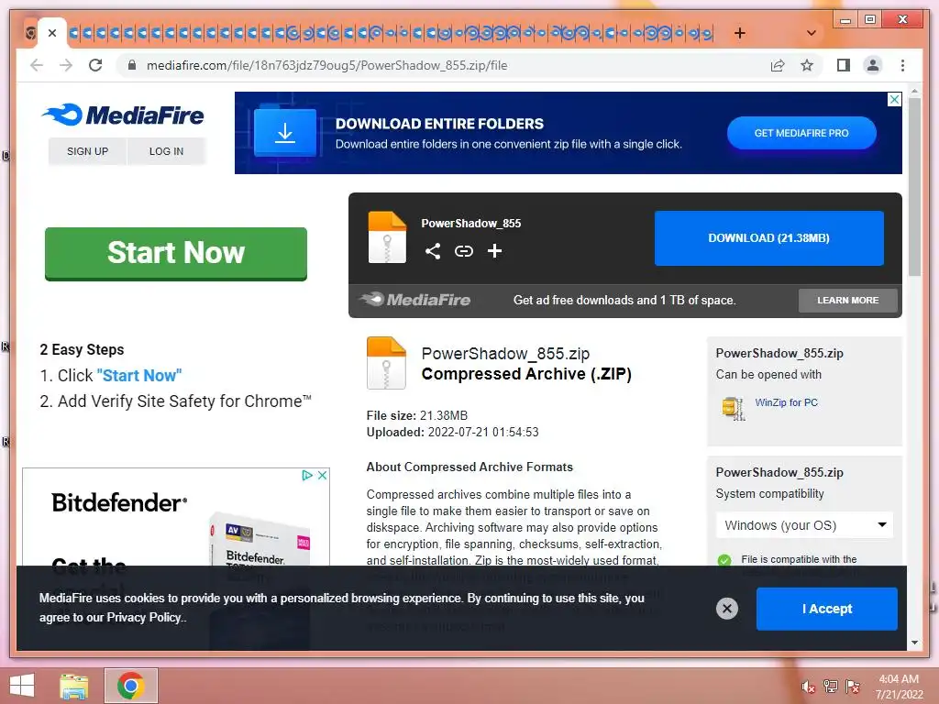This screenshot has width=939, height=704.
Task: Click the "Uploaded: 2022-07-21 01:54:53" text
Action: pos(452,433)
